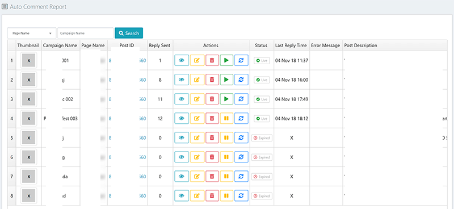The height and width of the screenshot is (209, 454).
Task: Sort by Campaign Name column header
Action: click(60, 45)
